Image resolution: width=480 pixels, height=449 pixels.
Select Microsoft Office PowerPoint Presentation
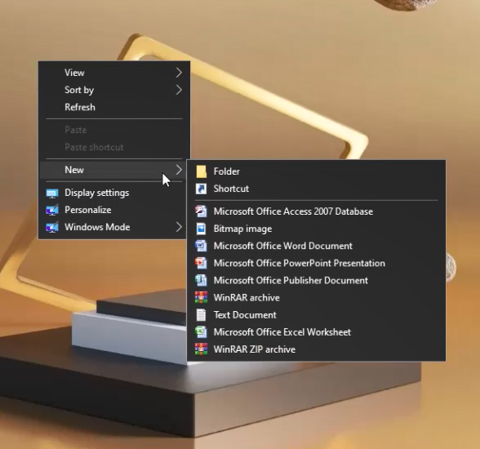316,263
